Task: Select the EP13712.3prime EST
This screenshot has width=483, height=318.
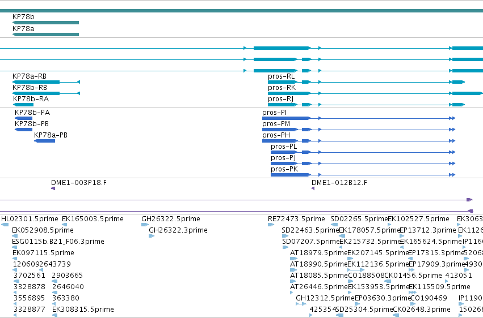Action: pos(402,236)
